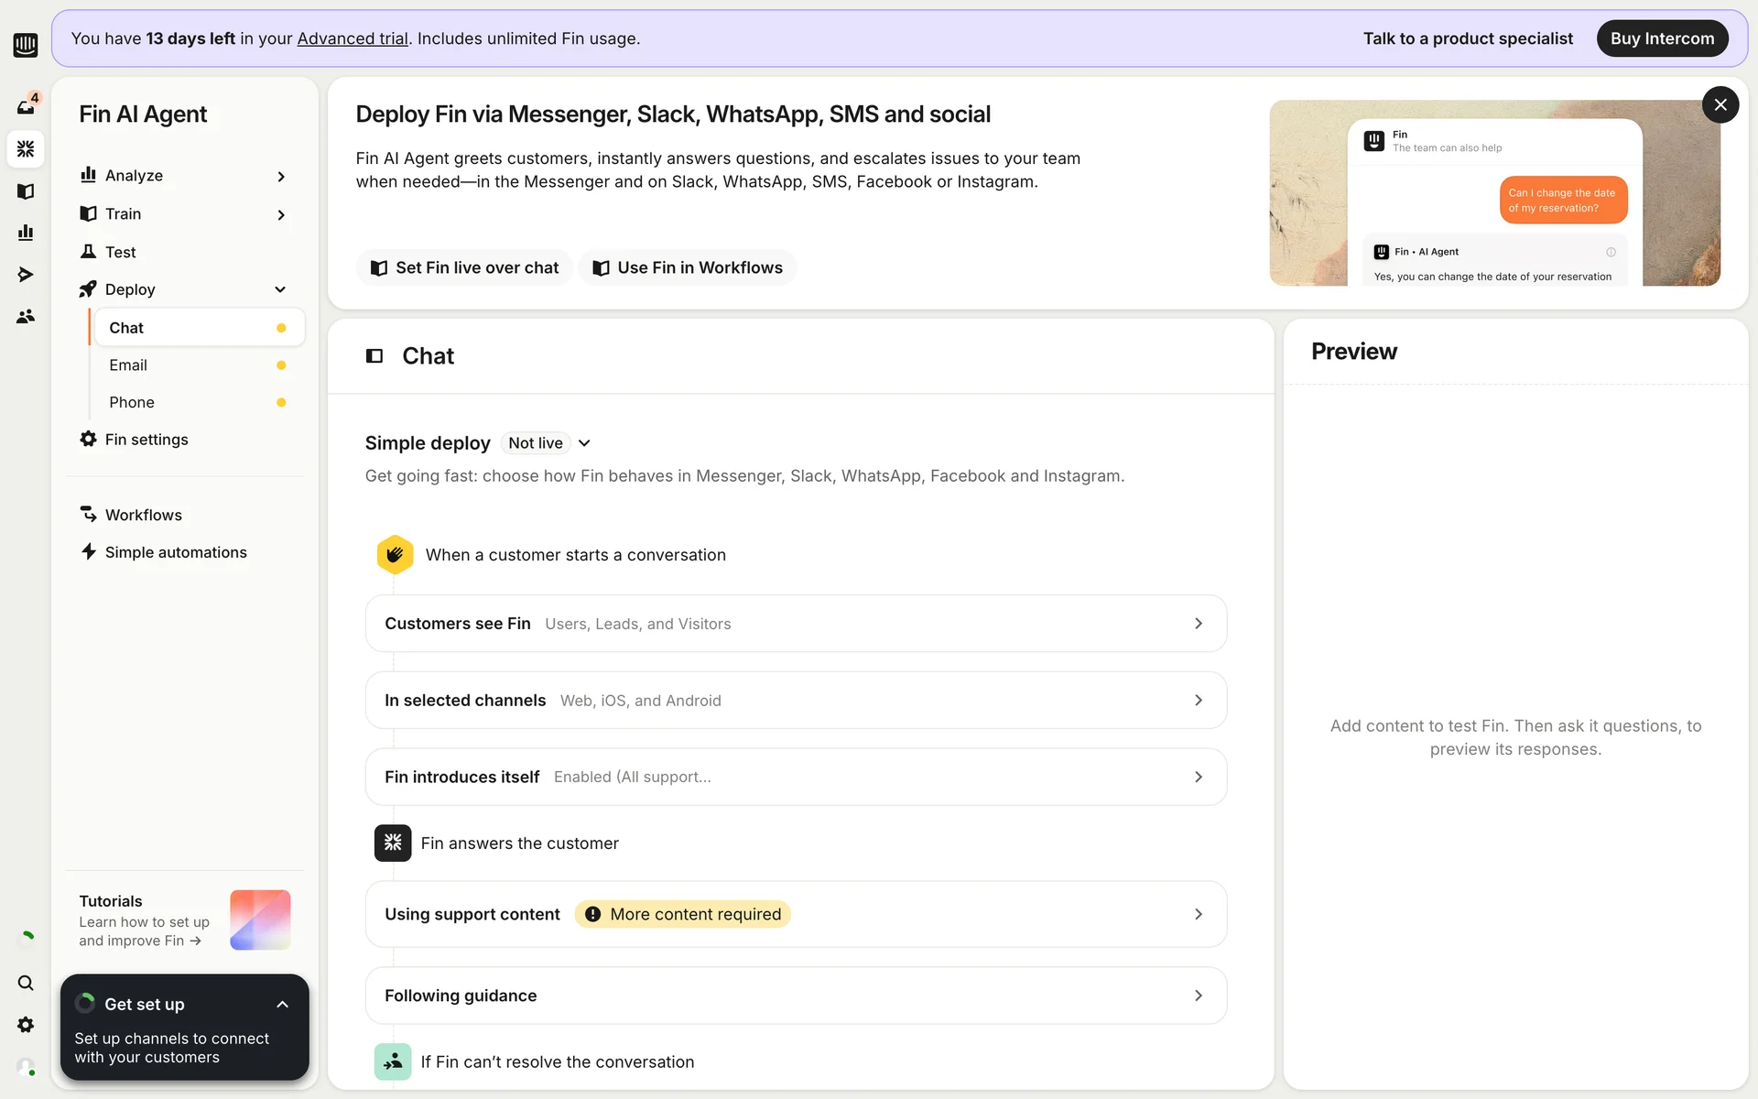Image resolution: width=1758 pixels, height=1099 pixels.
Task: Click the Buy Intercom button
Action: pyautogui.click(x=1662, y=38)
